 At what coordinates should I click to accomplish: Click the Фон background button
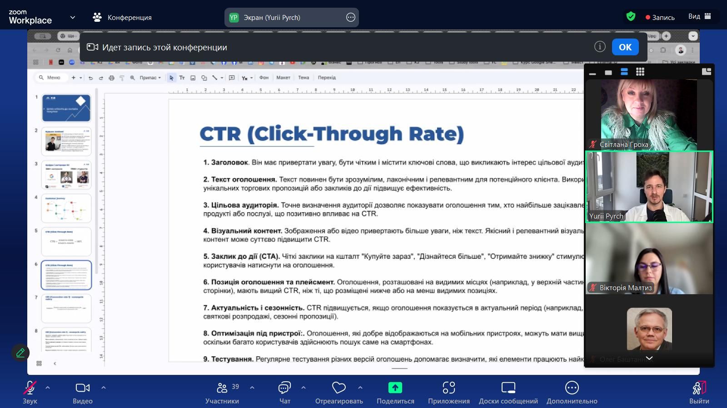(264, 78)
